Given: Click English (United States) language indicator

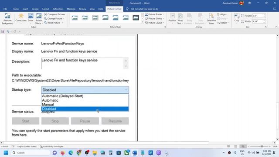Looking at the screenshot, I should [27, 147].
